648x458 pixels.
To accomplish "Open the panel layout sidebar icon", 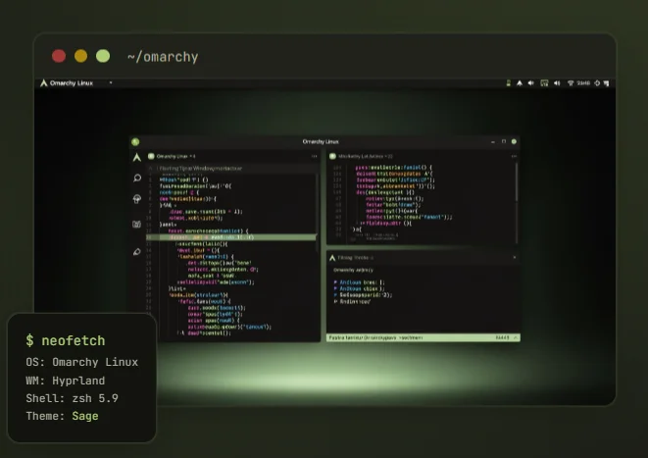I will tap(137, 224).
